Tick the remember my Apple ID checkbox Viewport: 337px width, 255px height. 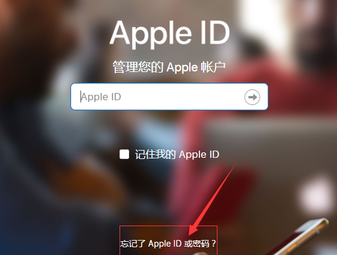point(124,154)
